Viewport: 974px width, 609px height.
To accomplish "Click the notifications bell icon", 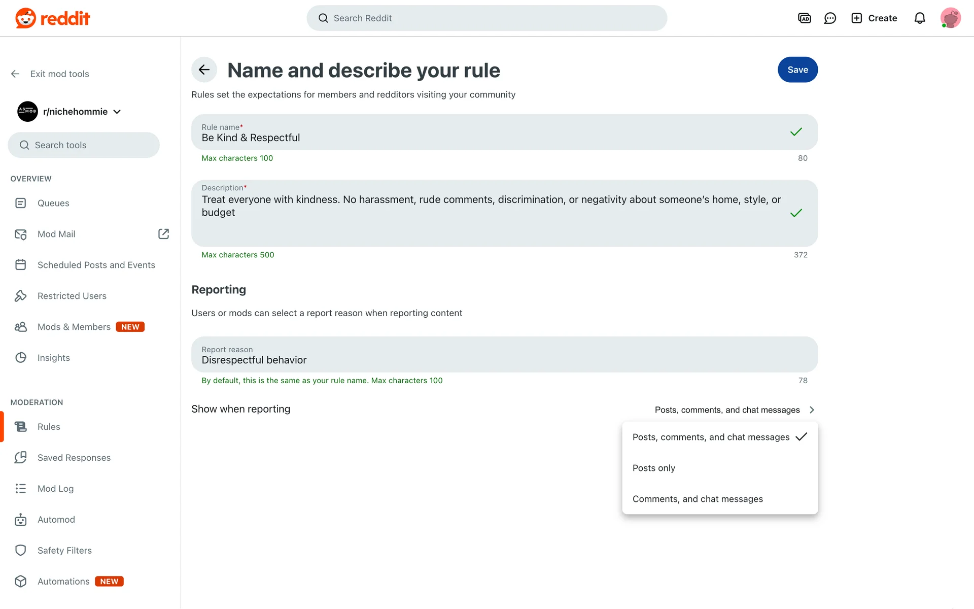I will pos(920,18).
